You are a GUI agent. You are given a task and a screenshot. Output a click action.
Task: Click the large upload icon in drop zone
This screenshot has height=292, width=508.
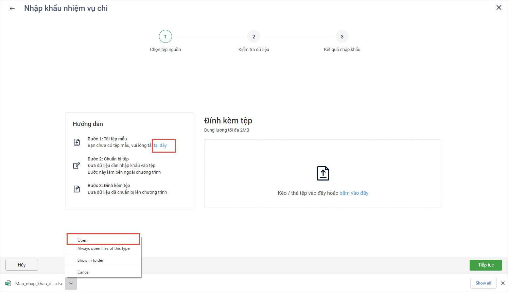[x=323, y=173]
